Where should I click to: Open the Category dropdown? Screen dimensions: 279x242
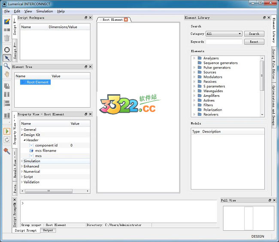coord(224,34)
